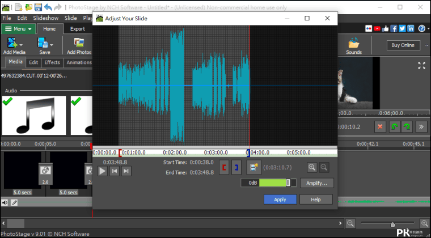Image resolution: width=431 pixels, height=238 pixels.
Task: Click the new clip from selection icon
Action: coord(253,168)
